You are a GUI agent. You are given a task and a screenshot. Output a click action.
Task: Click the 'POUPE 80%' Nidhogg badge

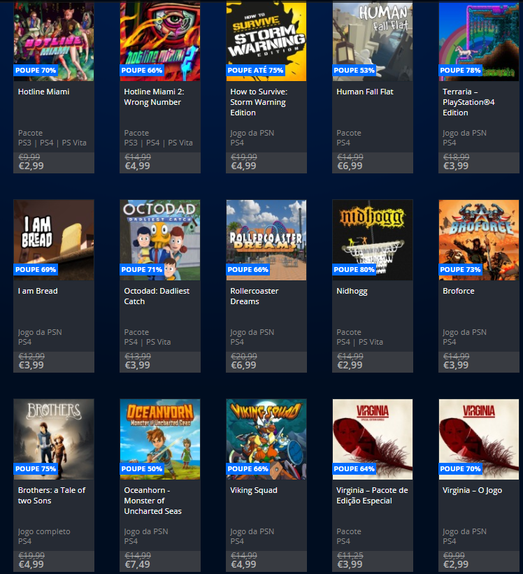pyautogui.click(x=354, y=269)
